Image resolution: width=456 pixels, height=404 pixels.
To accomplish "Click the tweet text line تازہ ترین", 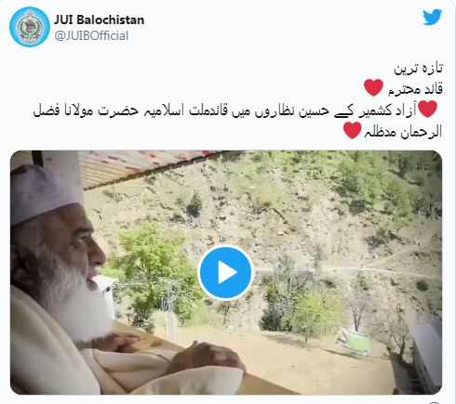I will (418, 68).
